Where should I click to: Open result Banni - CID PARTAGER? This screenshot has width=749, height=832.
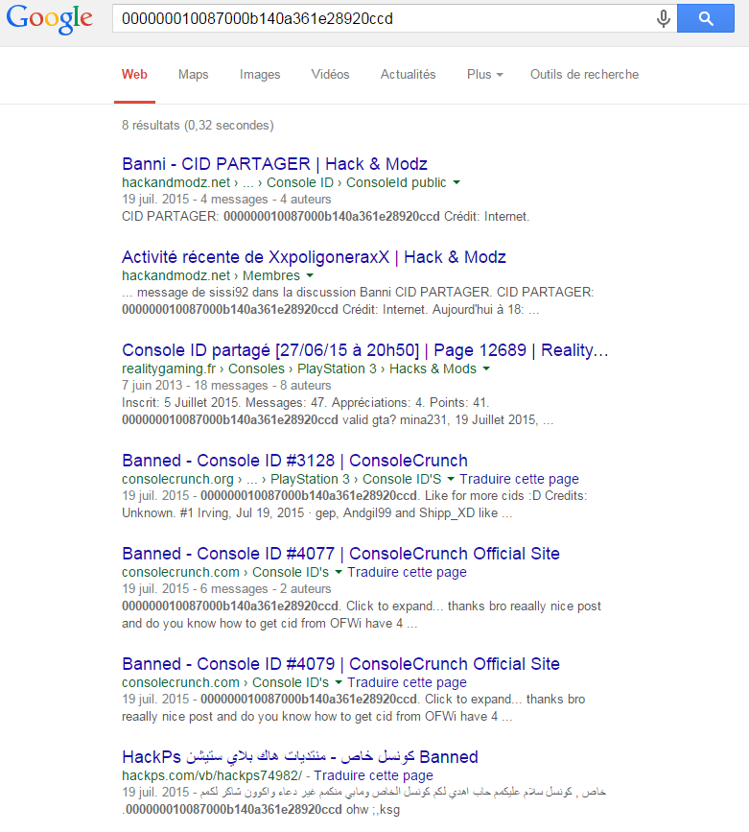tap(275, 164)
